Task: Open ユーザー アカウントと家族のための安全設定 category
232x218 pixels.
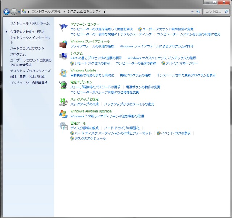Action: pos(31,63)
